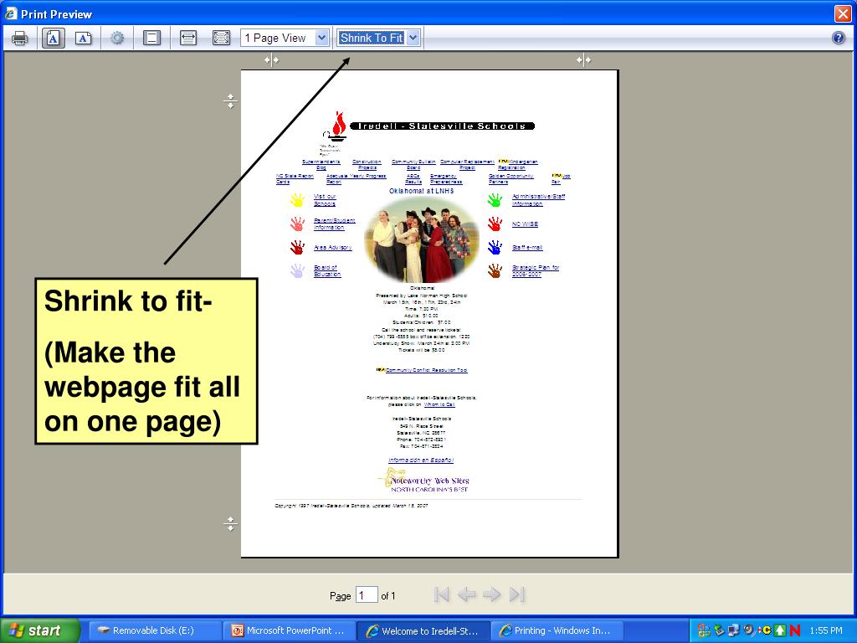Click the right margin adjust handle at top
Screen dimensions: 857x643
[583, 60]
